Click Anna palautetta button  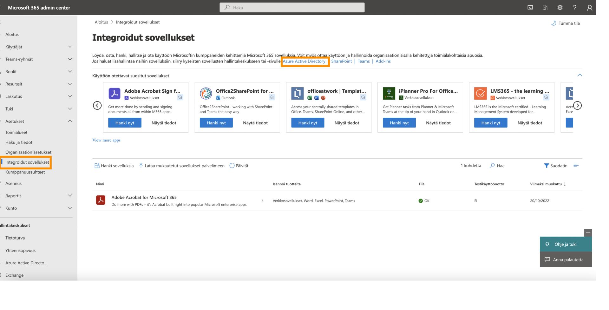click(x=566, y=260)
